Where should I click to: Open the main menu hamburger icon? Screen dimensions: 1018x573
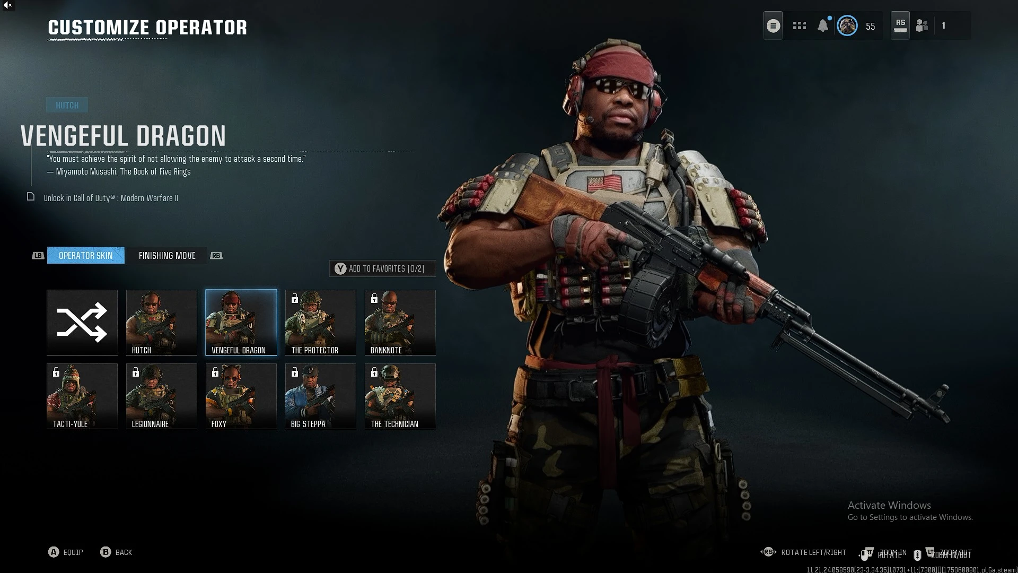[x=773, y=25]
